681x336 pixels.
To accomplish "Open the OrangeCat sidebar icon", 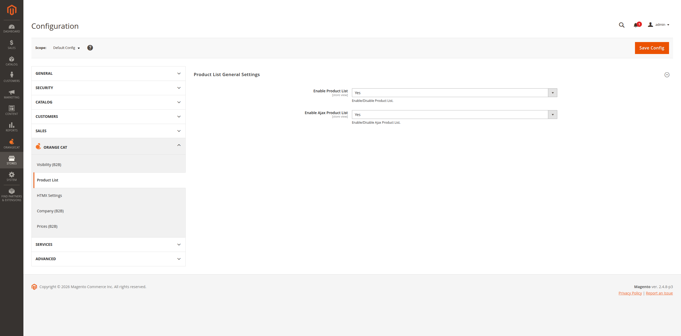I will 11,143.
